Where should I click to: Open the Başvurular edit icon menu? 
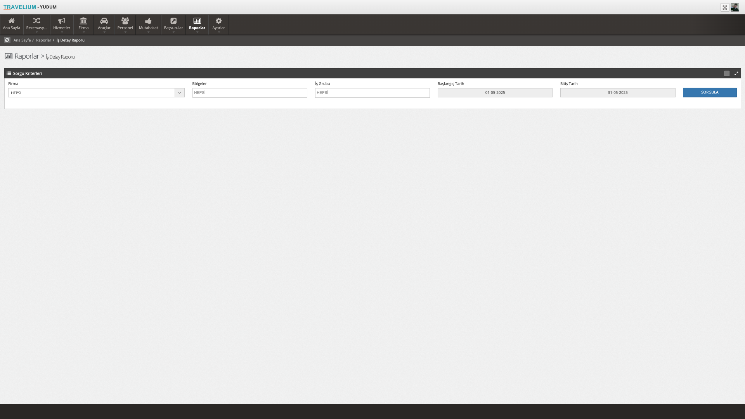tap(173, 24)
